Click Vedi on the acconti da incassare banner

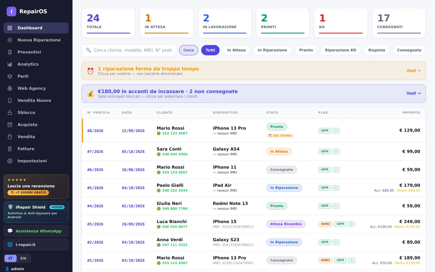pos(414,93)
